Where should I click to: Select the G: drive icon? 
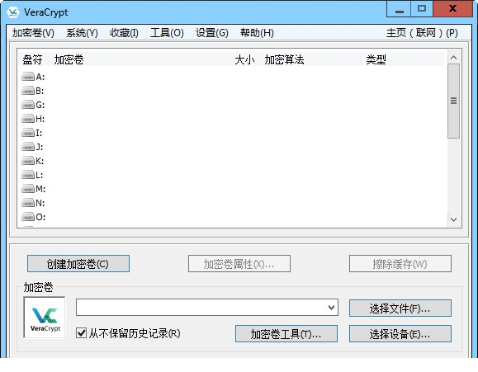click(28, 105)
